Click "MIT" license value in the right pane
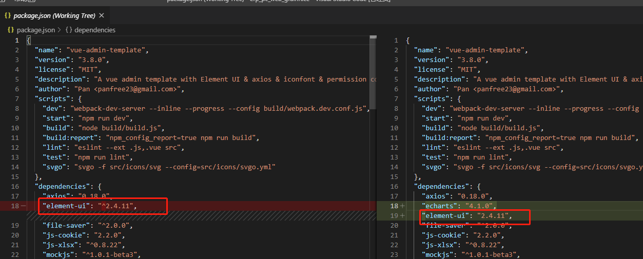This screenshot has width=643, height=259. click(x=470, y=70)
